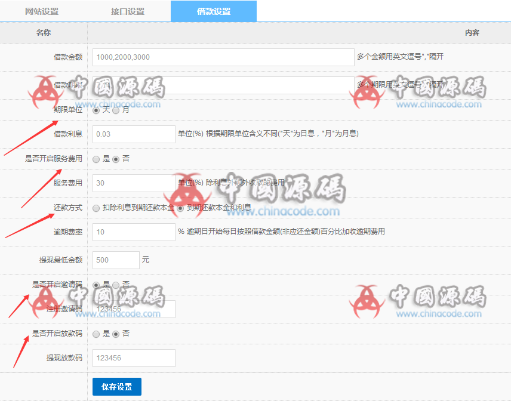Enable 放款码 by selecting 是
Viewport: 511px width, 407px height.
point(96,334)
